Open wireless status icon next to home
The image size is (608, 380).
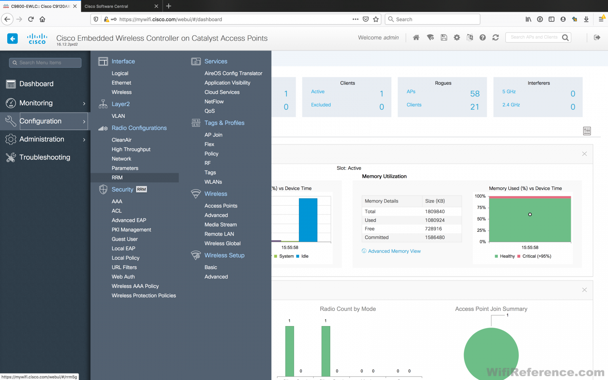tap(430, 37)
